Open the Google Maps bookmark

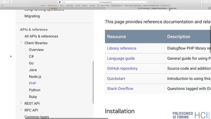[x=70, y=6]
